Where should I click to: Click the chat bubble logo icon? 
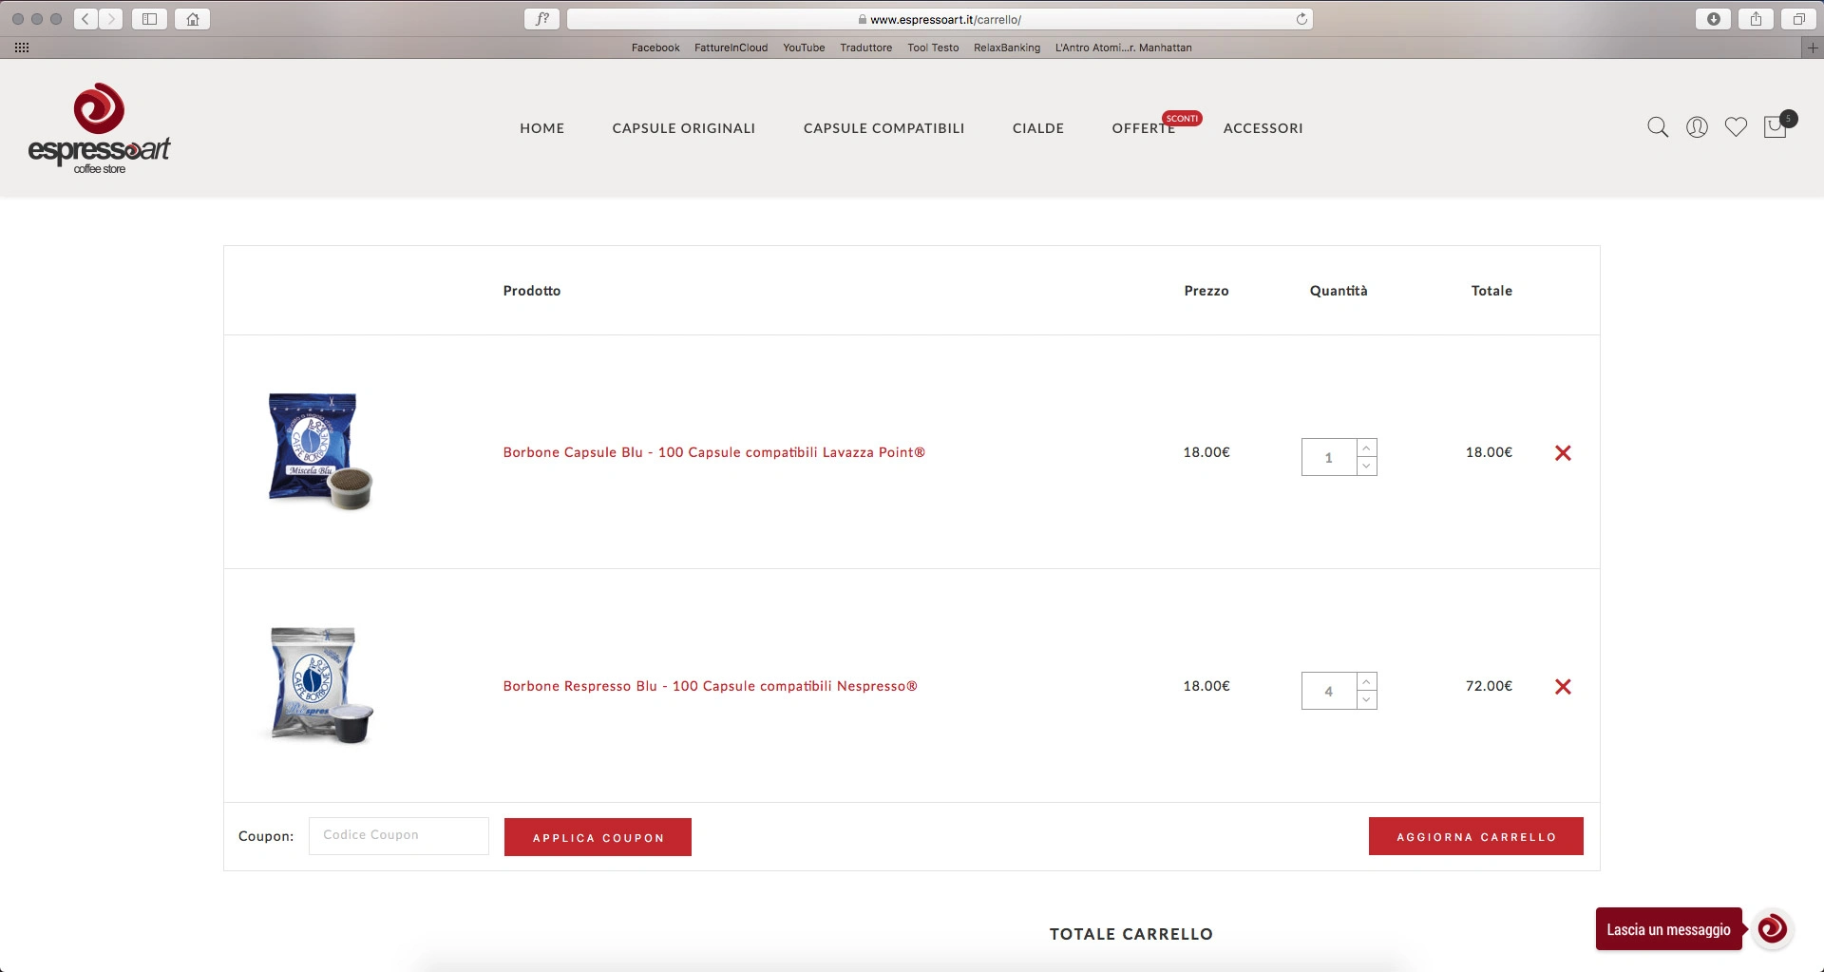pos(1773,929)
